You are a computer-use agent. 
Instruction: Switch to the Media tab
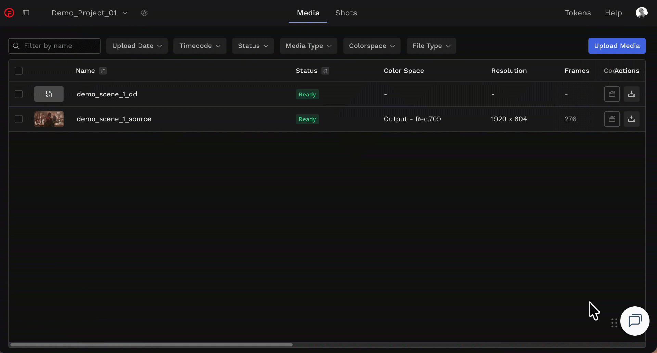tap(308, 13)
